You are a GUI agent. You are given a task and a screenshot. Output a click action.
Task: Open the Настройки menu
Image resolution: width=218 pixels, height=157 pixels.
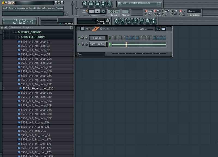[x=42, y=8]
